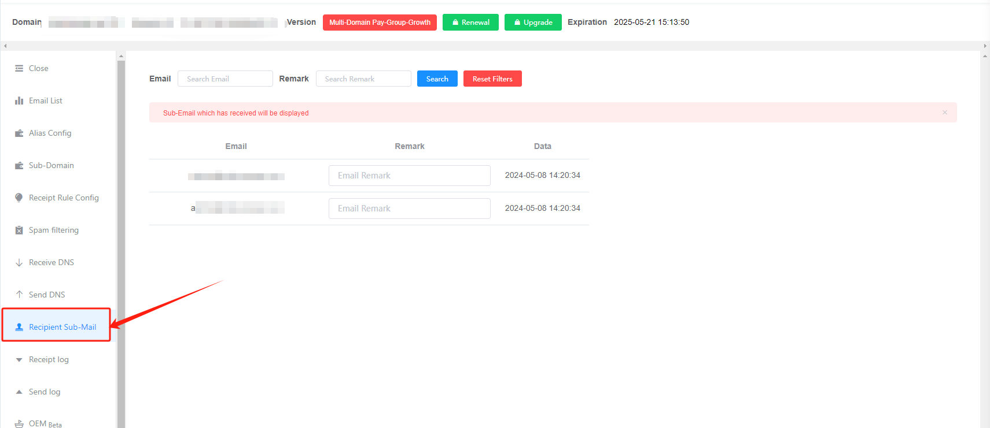The width and height of the screenshot is (990, 428).
Task: Click the Send DNS up arrow icon
Action: (19, 295)
